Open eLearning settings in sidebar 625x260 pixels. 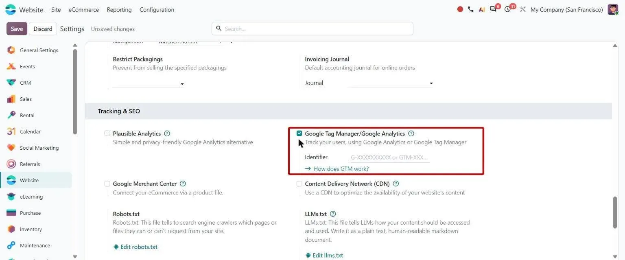(31, 197)
